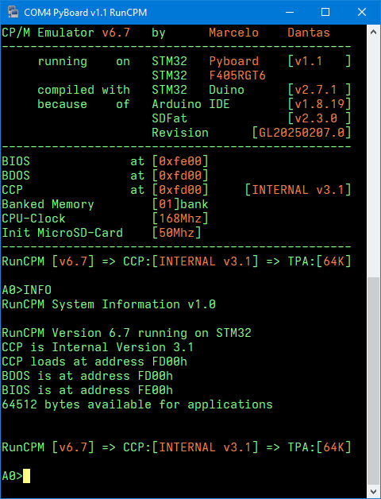This screenshot has height=499, width=381.
Task: Click the BIOS address '[0xfe00]'
Action: point(180,161)
